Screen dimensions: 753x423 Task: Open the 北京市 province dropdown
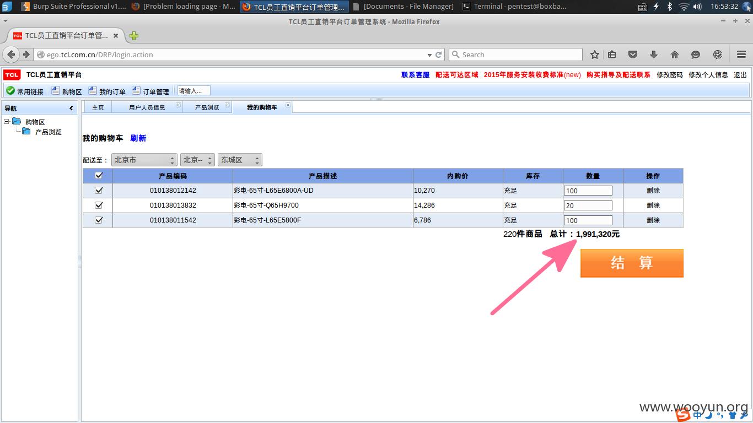pos(144,160)
